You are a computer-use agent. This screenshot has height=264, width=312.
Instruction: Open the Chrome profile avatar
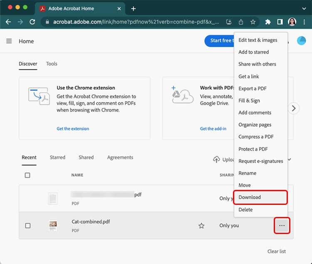(292, 22)
